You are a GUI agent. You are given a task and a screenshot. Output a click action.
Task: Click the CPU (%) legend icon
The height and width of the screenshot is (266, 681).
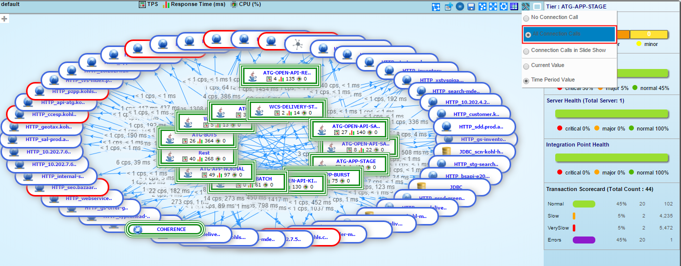(x=234, y=4)
